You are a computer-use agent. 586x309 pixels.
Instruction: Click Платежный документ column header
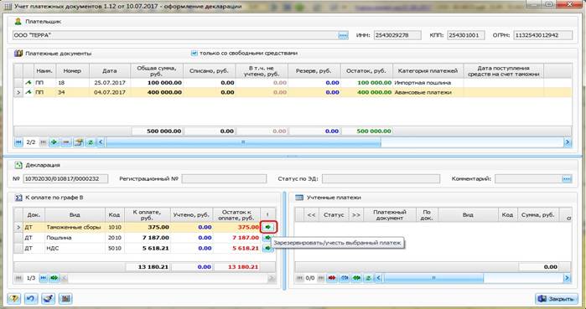[390, 215]
